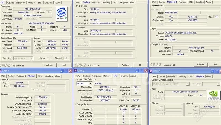
Task: Click the BIOS Brand 'Award Software International, Inc.'
Action: click(192, 33)
